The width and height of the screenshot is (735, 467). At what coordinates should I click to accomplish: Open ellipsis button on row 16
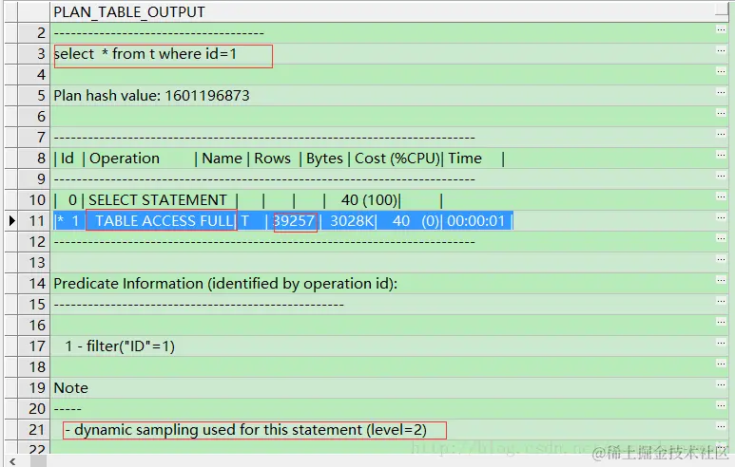pos(721,322)
